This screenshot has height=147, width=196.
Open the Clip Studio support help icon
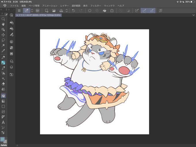pyautogui.click(x=161, y=11)
